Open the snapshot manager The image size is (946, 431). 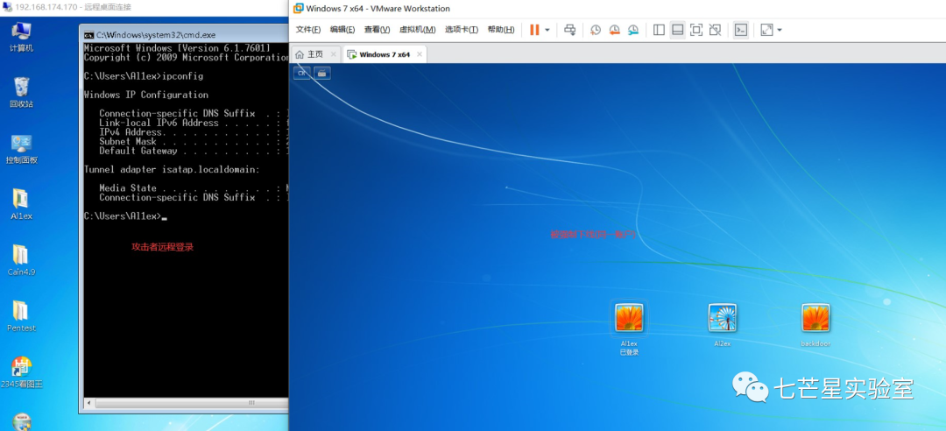pos(632,30)
